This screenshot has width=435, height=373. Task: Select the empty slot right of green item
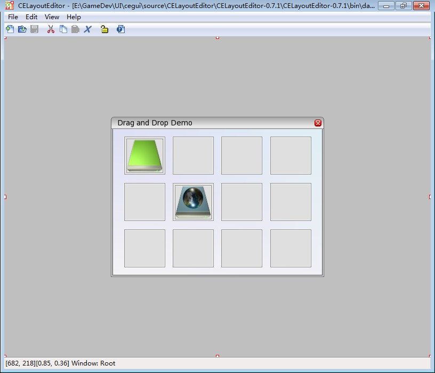point(193,155)
